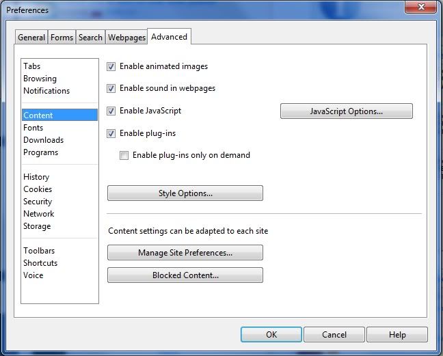Uncheck the Enable JavaScript checkbox
443x356 pixels.
111,111
